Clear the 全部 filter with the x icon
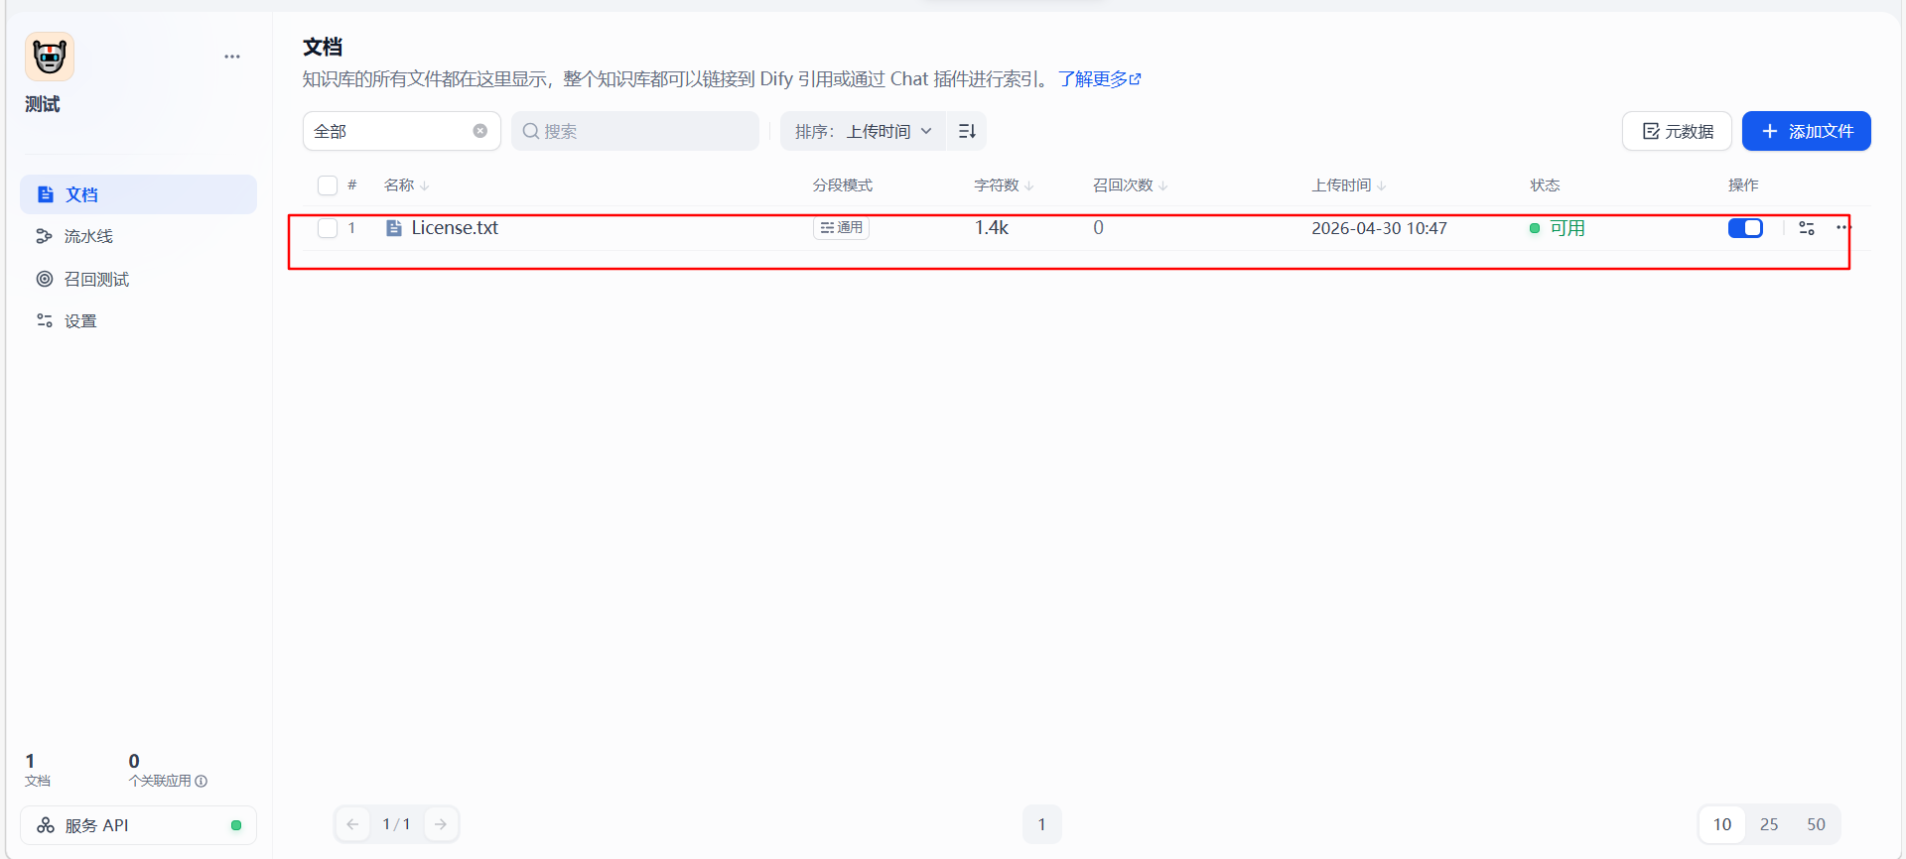This screenshot has height=859, width=1906. click(480, 131)
